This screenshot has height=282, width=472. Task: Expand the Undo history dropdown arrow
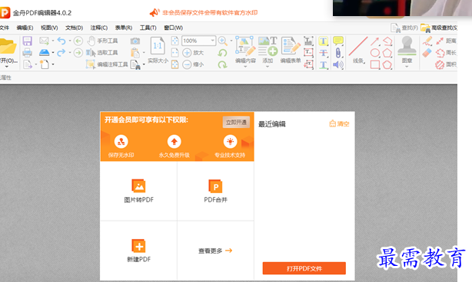point(70,41)
